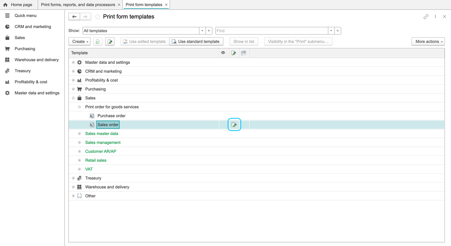This screenshot has width=451, height=246.
Task: Click the copy template icon beside Create
Action: point(98,42)
